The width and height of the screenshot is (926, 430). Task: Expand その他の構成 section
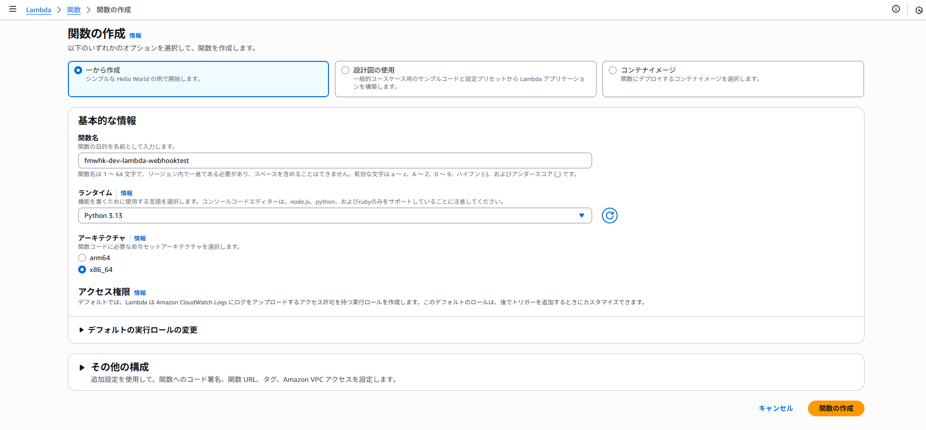coord(114,367)
